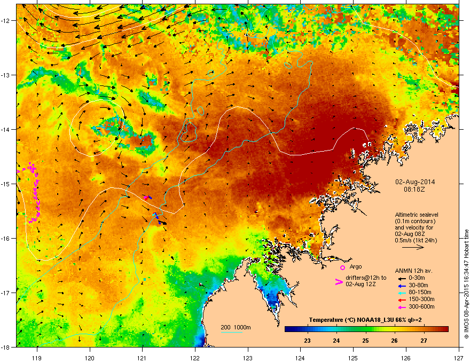
Task: Click the vertical IMOS copyright timestamp text
Action: (466, 284)
